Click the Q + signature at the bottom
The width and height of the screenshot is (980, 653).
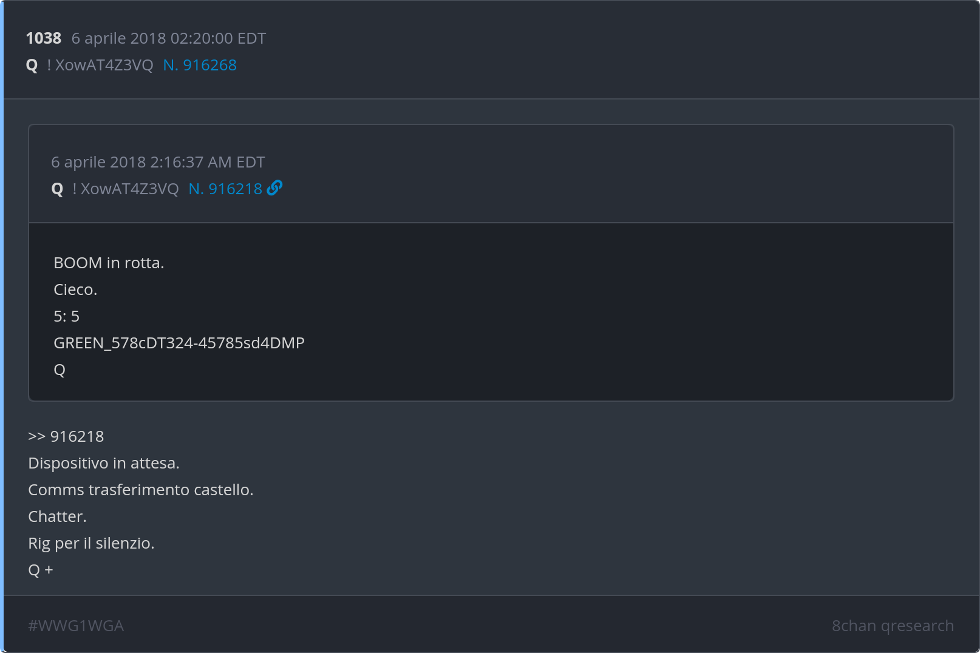[x=41, y=570]
